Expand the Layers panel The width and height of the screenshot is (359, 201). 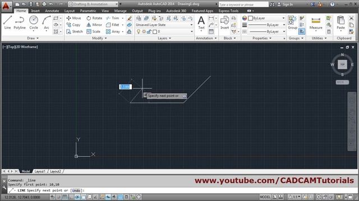coord(164,39)
